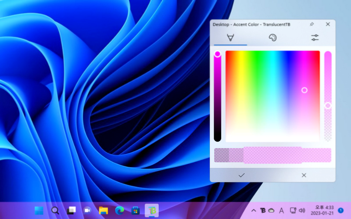Click the color spectrum selector circle

pos(304,90)
